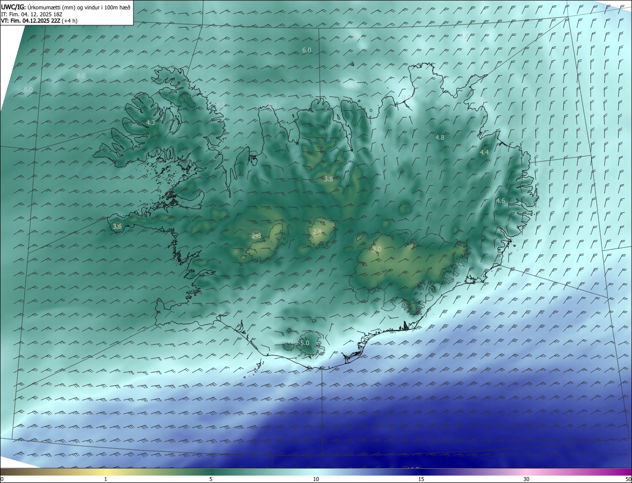Click the '0' tick on the colour scale
Viewport: 632px width, 483px height.
[x=2, y=479]
